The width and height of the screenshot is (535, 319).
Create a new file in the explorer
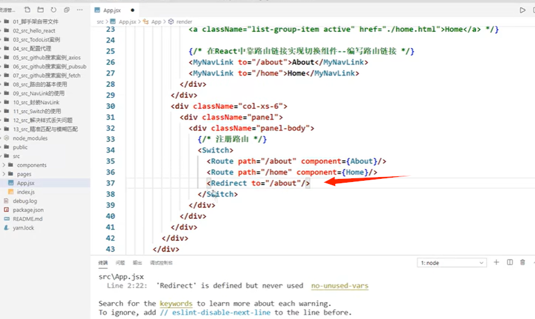pyautogui.click(x=28, y=10)
